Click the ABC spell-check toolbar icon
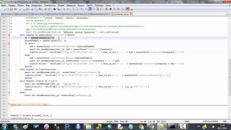This screenshot has width=231, height=130. point(127,9)
